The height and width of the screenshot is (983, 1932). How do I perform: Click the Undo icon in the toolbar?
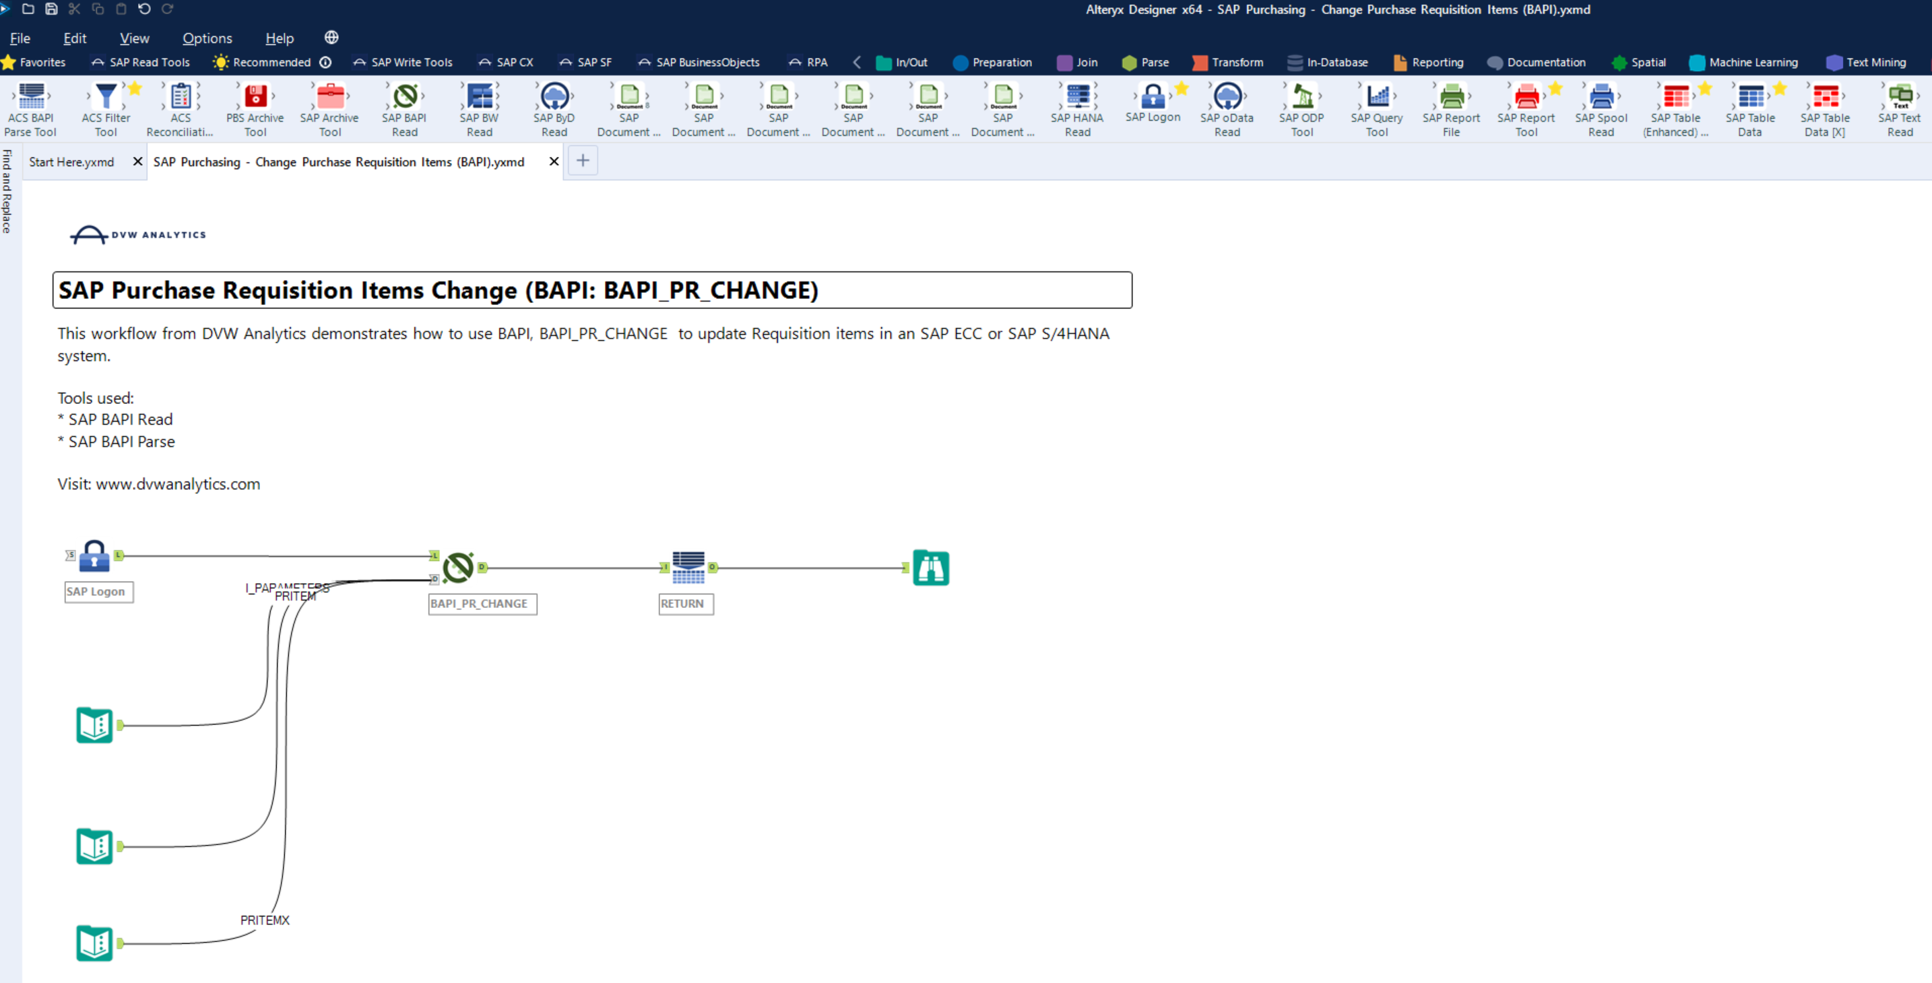[143, 9]
